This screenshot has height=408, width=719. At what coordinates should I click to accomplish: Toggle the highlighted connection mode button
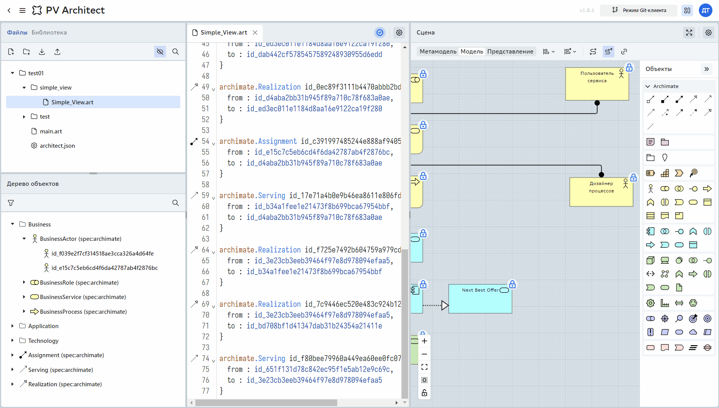609,52
